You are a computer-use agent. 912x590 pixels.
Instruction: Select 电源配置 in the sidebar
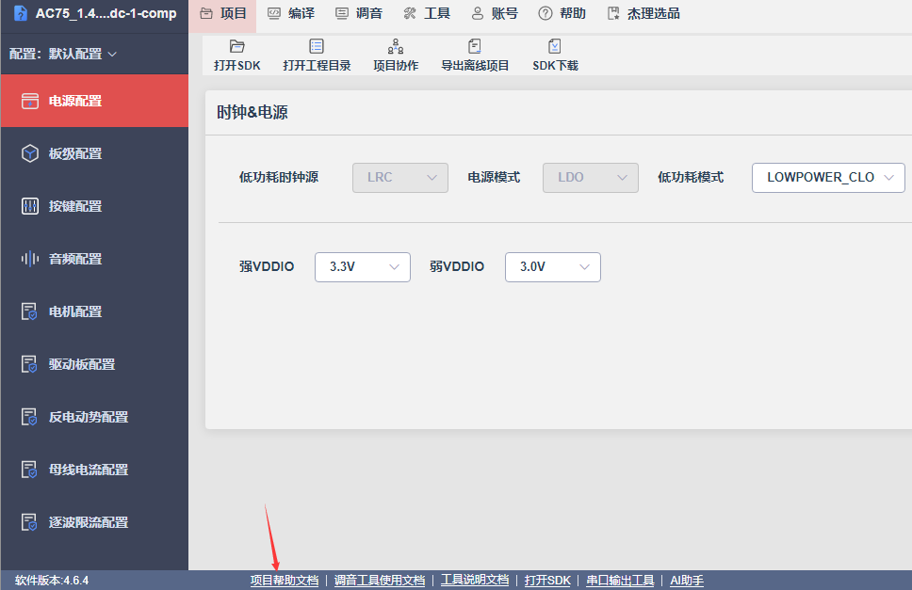tap(94, 101)
